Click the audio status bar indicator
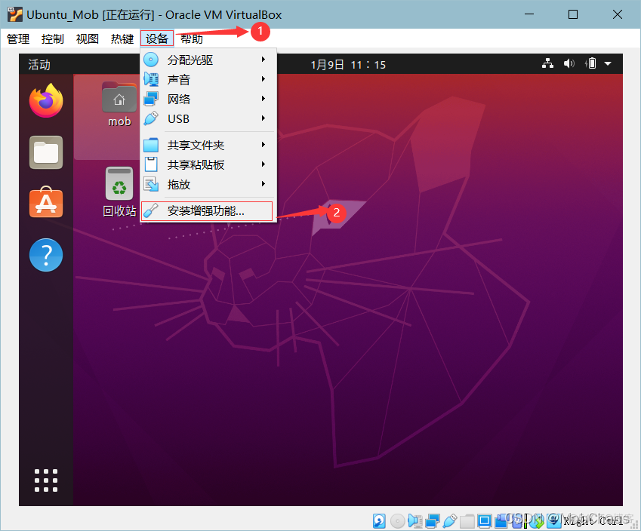 pos(415,520)
